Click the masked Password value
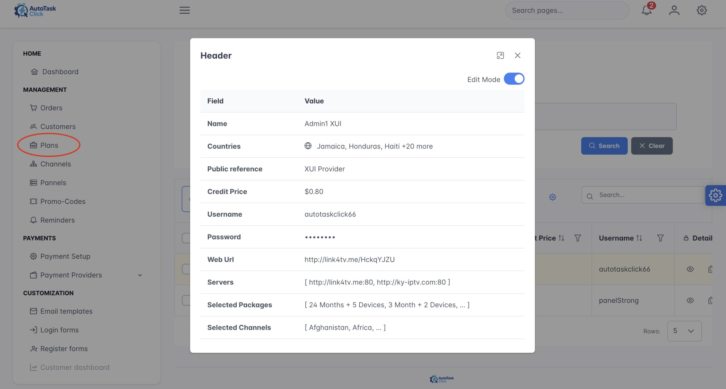726x389 pixels. [320, 237]
